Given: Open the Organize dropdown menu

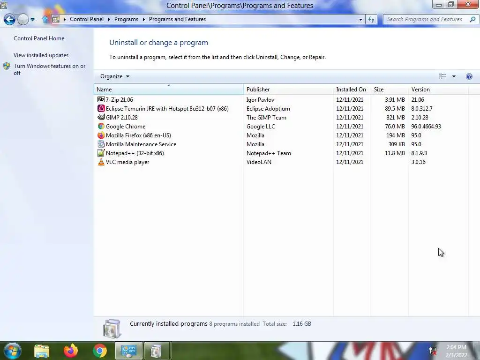Looking at the screenshot, I should tap(115, 76).
